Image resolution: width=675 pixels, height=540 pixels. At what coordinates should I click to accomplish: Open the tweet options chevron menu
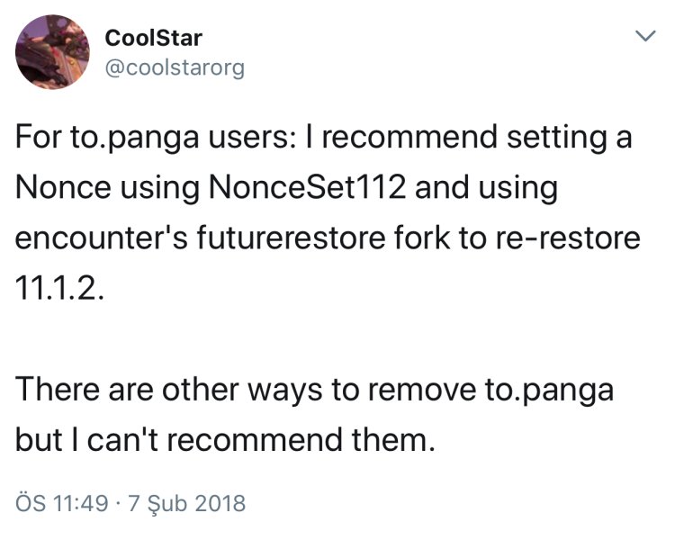(x=643, y=38)
